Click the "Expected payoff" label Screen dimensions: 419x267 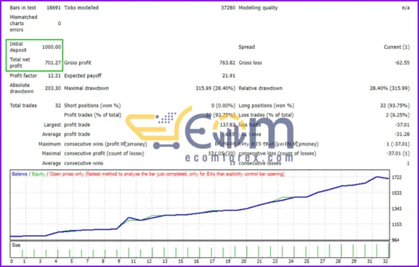[x=82, y=75]
